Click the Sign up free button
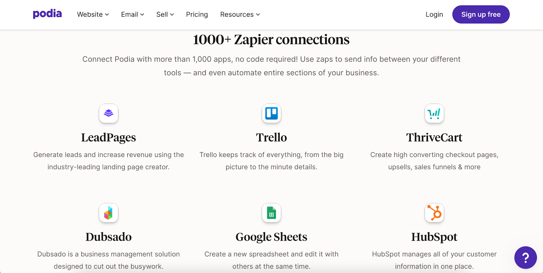The height and width of the screenshot is (273, 543). pos(481,14)
